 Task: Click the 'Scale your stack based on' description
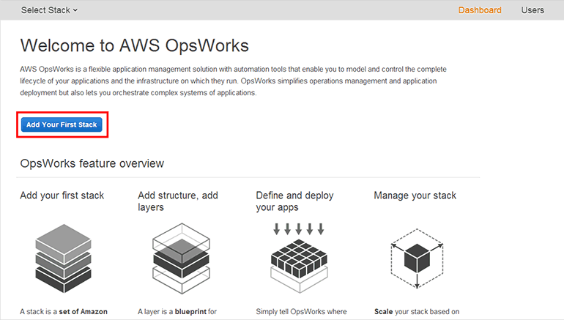pos(416,311)
